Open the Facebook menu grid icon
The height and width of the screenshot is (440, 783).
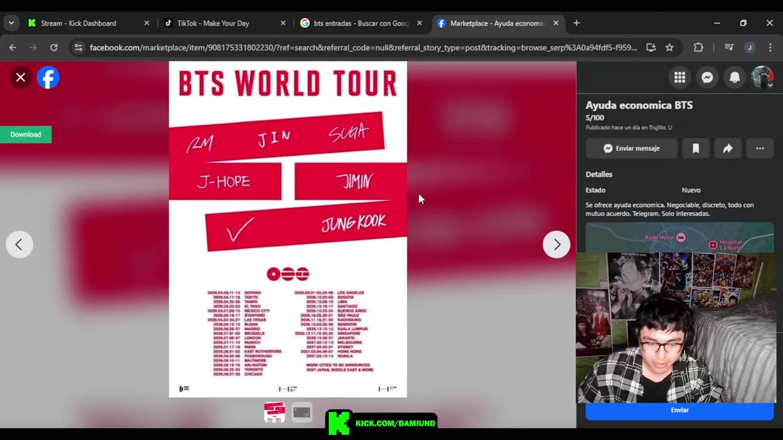coord(680,78)
